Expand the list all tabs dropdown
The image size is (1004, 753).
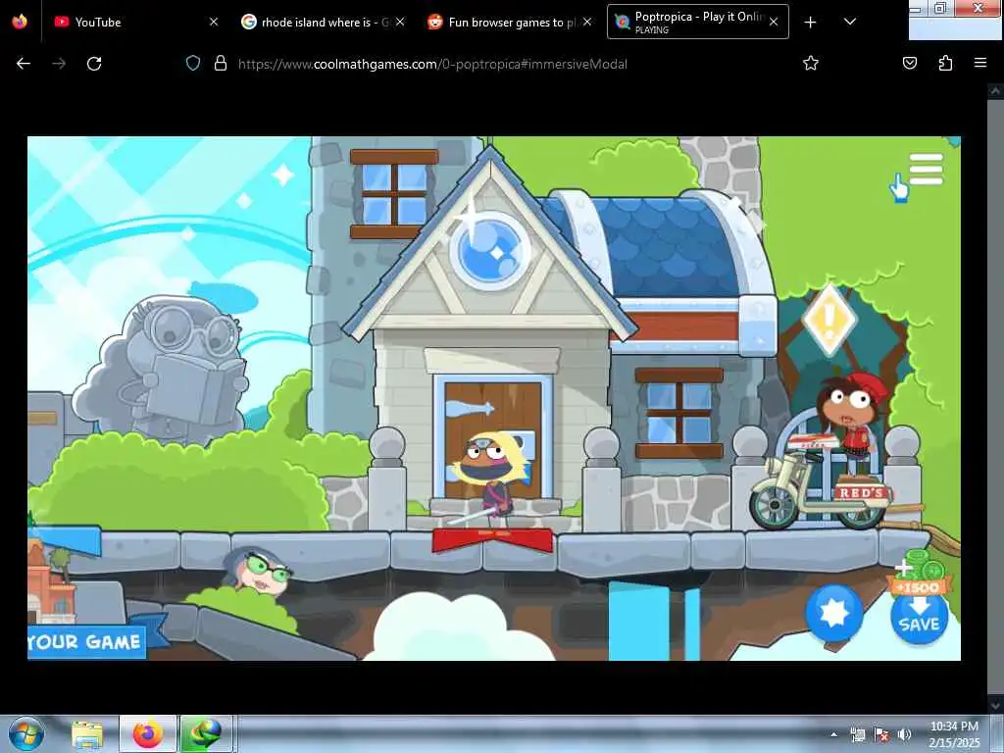click(850, 22)
